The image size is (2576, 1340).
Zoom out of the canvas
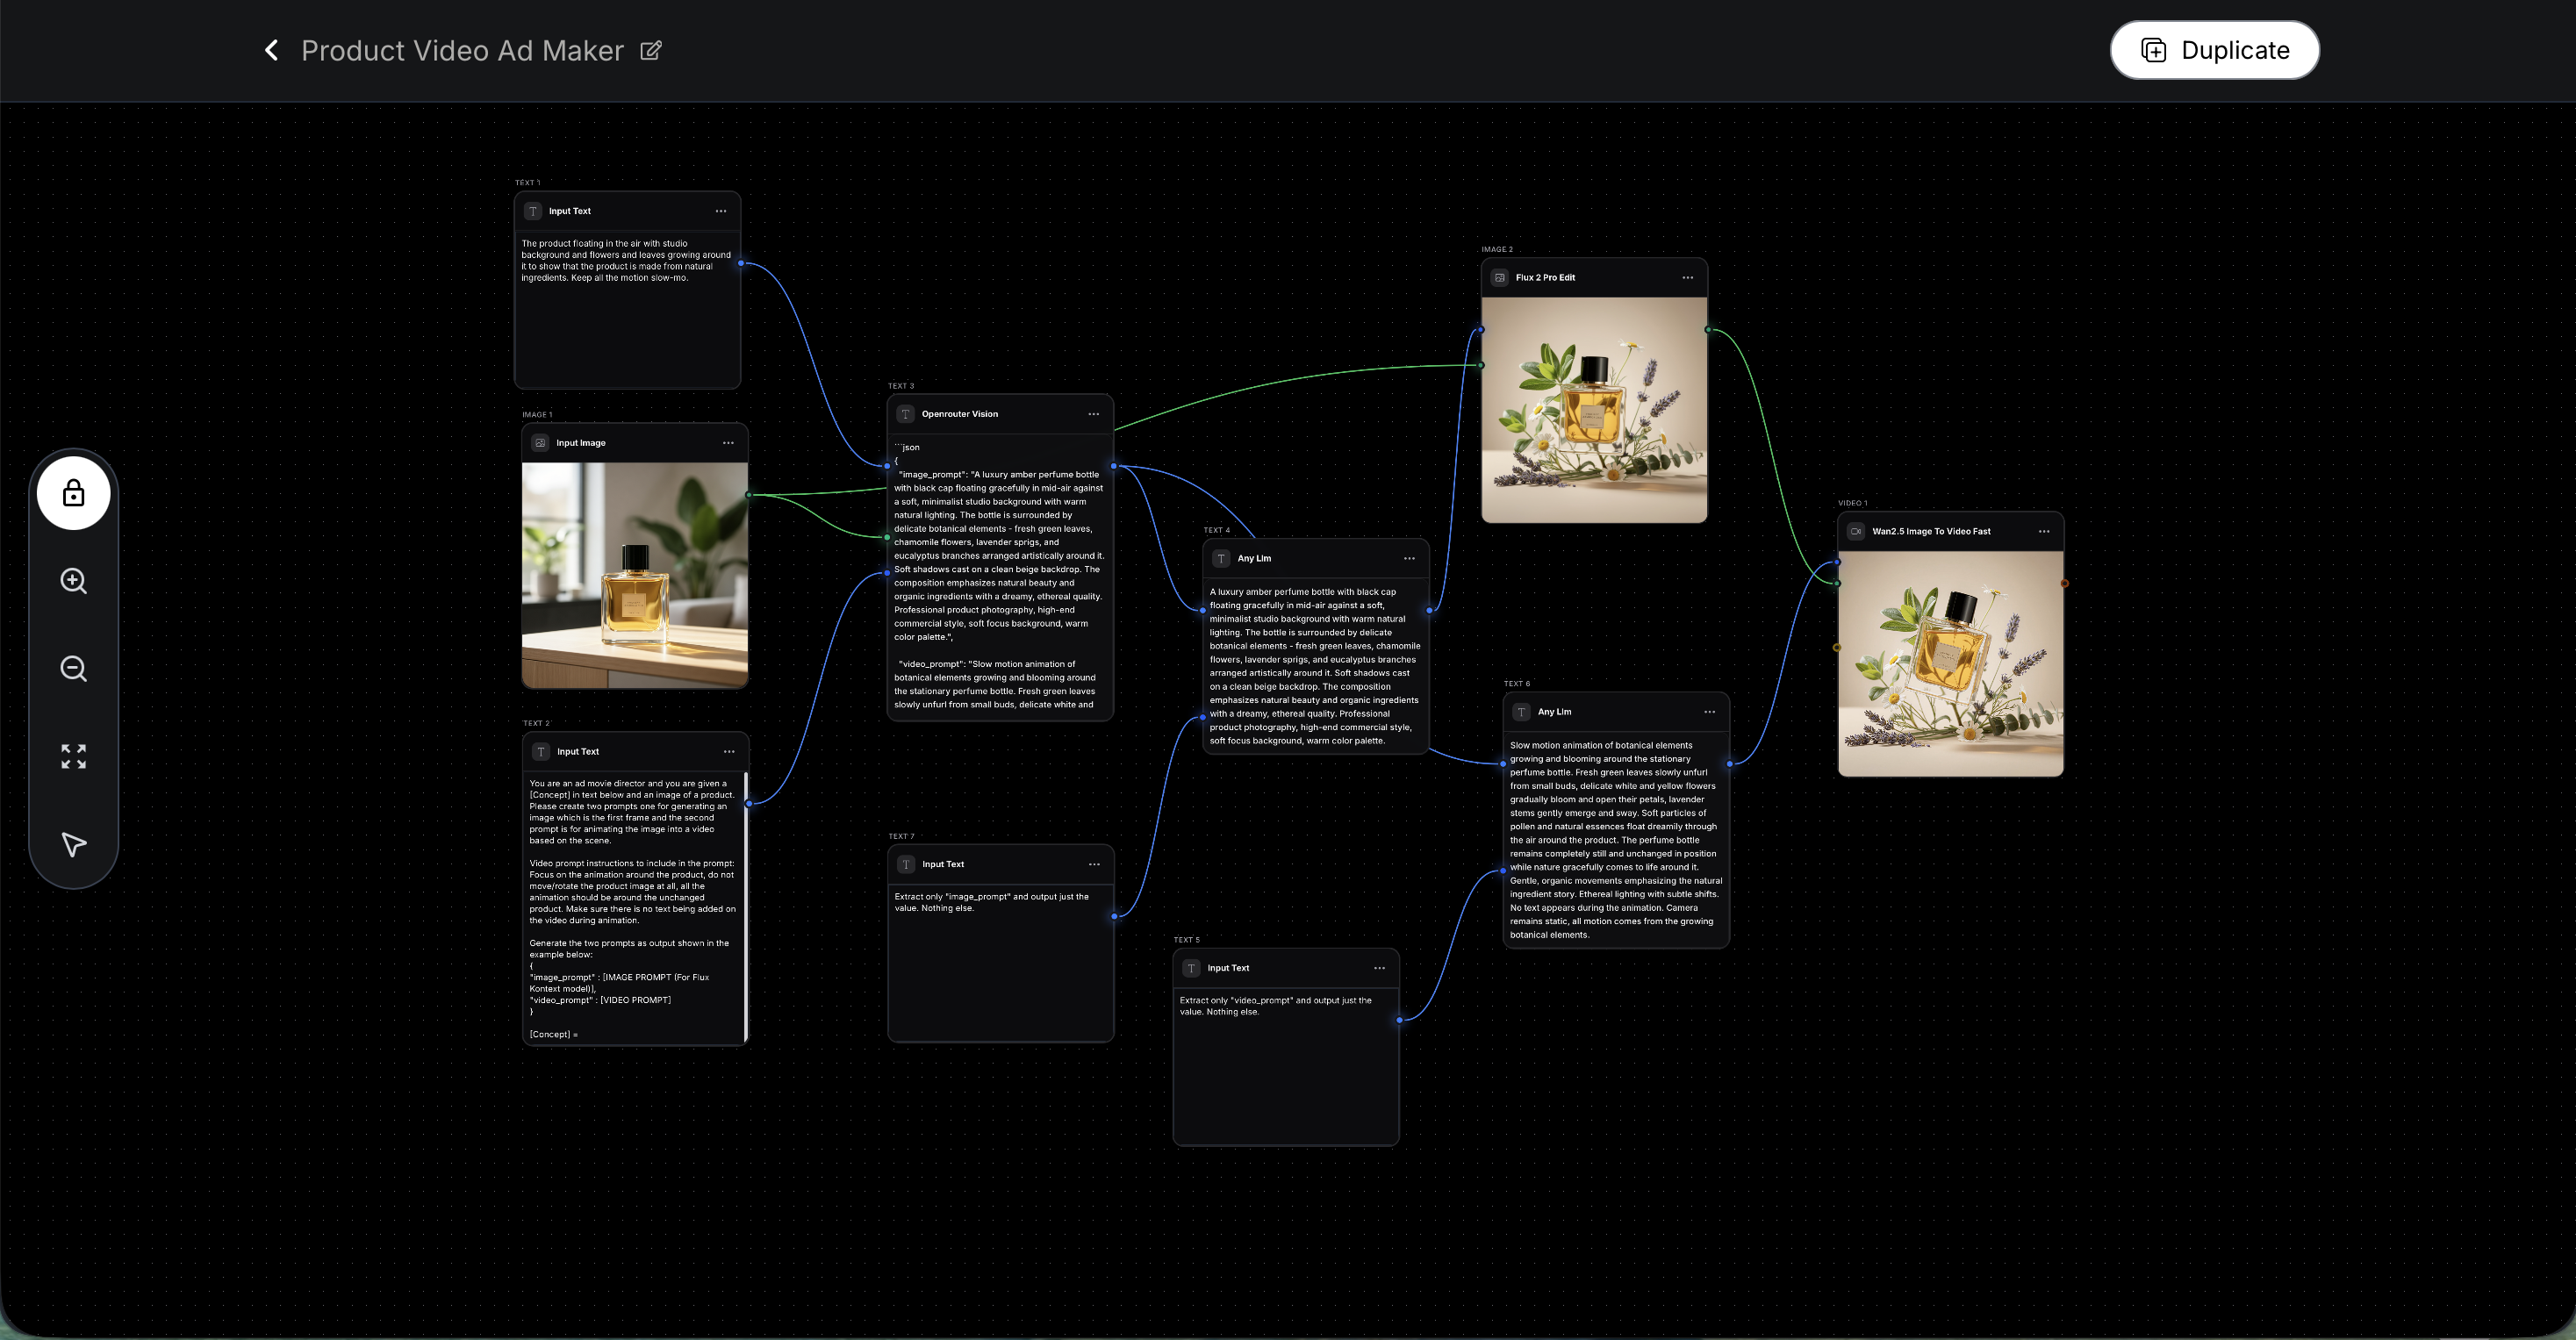click(73, 669)
